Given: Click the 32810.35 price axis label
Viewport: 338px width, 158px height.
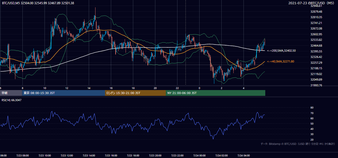Looking at the screenshot, I should [x=316, y=17].
